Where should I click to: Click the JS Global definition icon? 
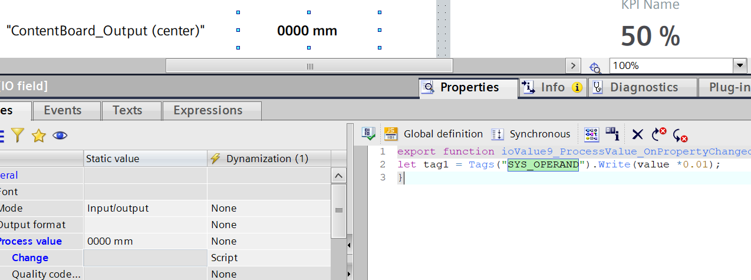click(391, 134)
